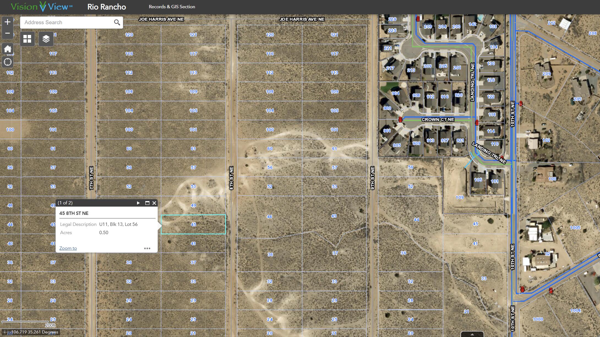600x337 pixels.
Task: Show next feature in popup
Action: coord(138,203)
